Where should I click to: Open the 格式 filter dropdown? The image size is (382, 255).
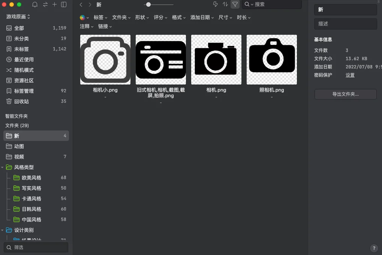click(178, 18)
